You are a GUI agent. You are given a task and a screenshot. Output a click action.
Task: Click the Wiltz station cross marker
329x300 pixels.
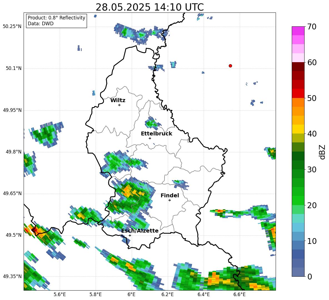(119, 105)
